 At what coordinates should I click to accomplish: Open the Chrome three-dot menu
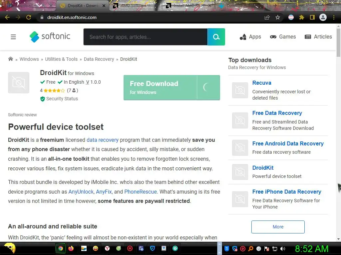coord(334,17)
